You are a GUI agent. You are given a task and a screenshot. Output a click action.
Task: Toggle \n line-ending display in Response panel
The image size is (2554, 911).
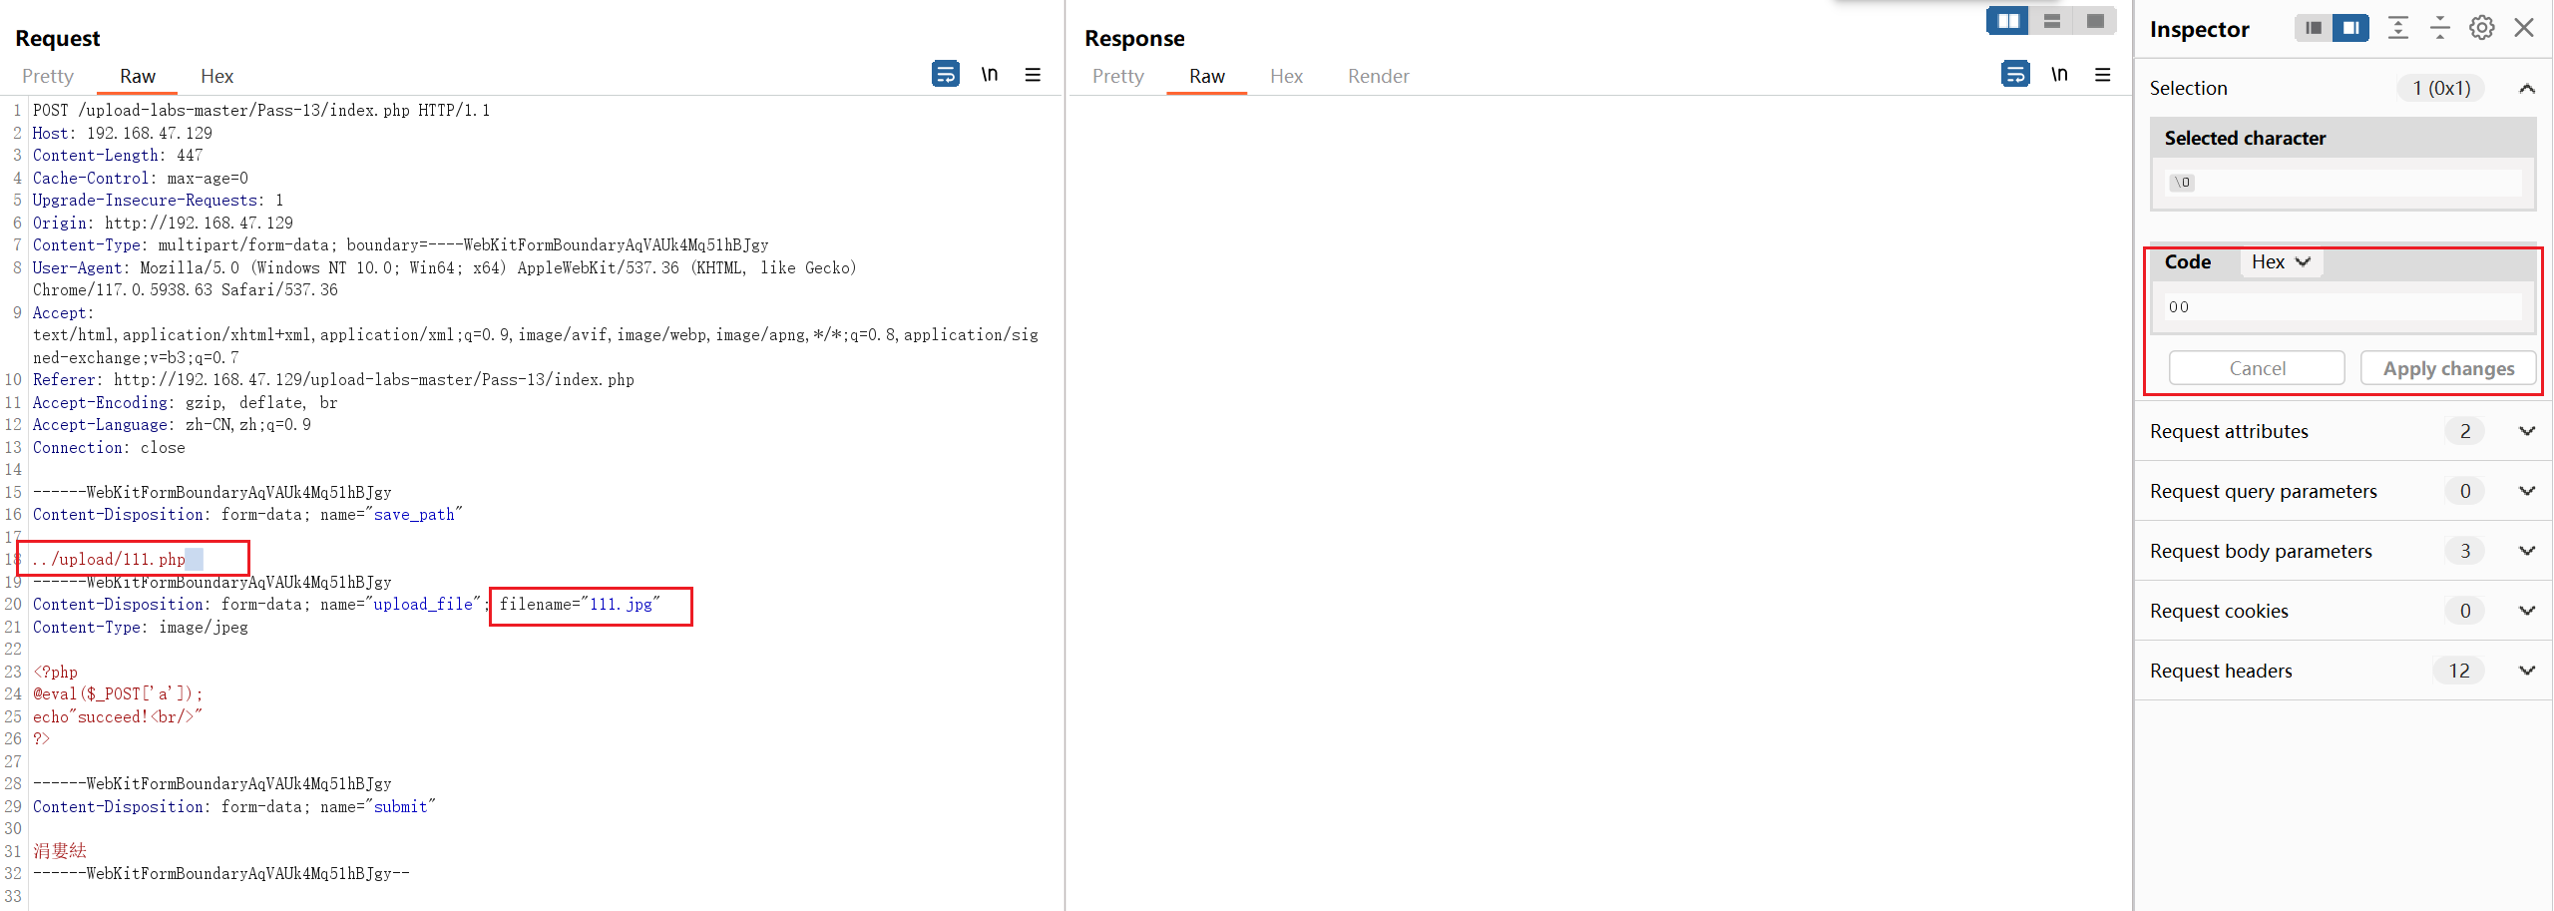point(2059,74)
